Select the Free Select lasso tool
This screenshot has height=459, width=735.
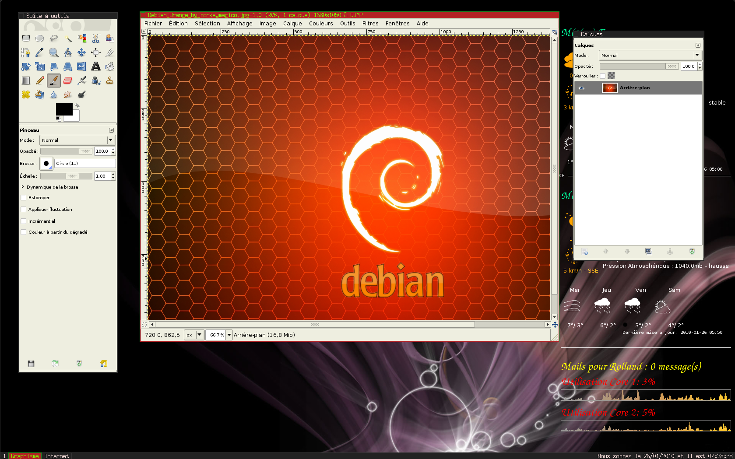[54, 39]
